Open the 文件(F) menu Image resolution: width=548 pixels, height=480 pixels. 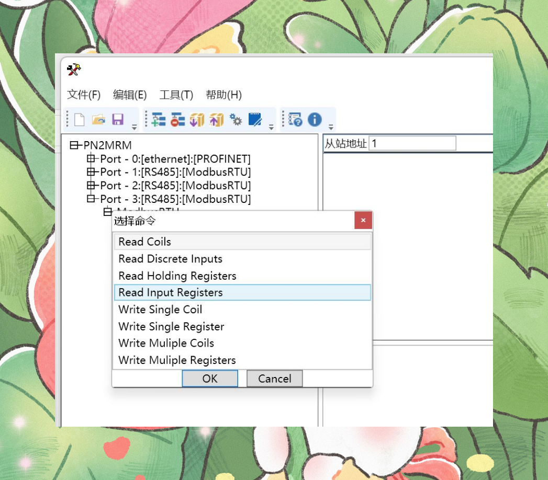pos(84,95)
